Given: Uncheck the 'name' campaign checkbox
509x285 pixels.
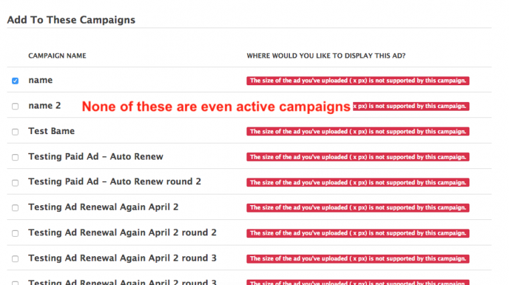Looking at the screenshot, I should [x=15, y=81].
